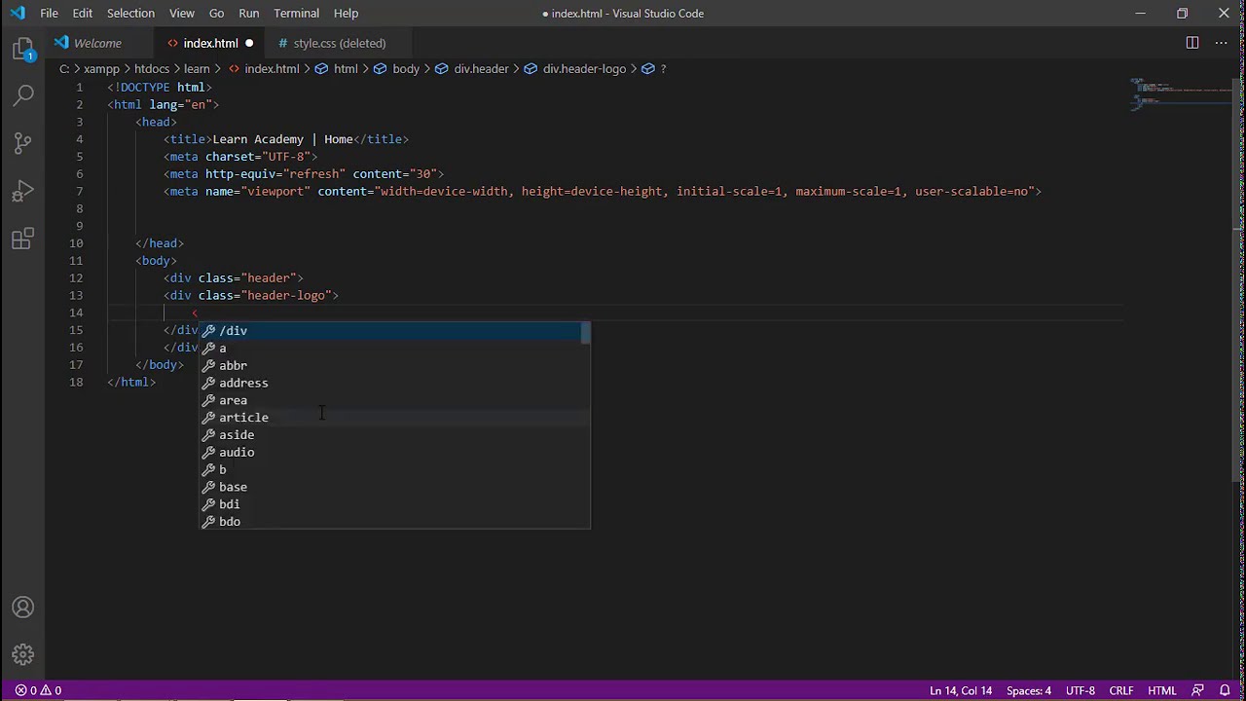This screenshot has height=701, width=1246.
Task: Open the Run and Debug view
Action: (x=23, y=191)
